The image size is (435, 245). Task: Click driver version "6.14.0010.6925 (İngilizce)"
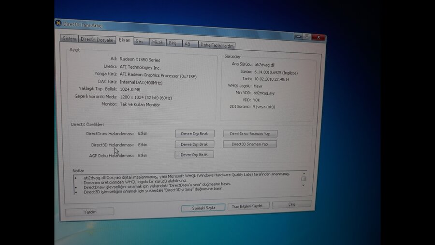click(x=276, y=72)
